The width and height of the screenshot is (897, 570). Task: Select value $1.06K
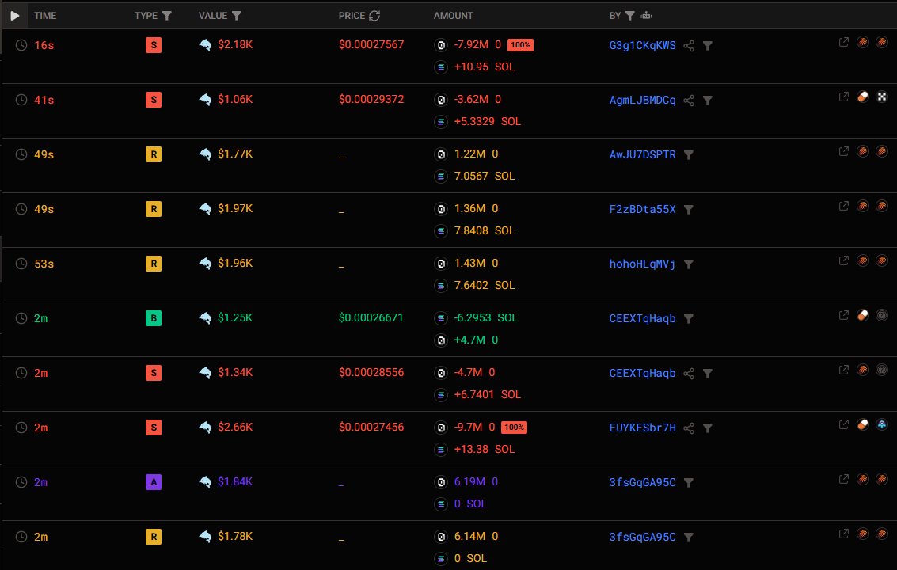(235, 99)
